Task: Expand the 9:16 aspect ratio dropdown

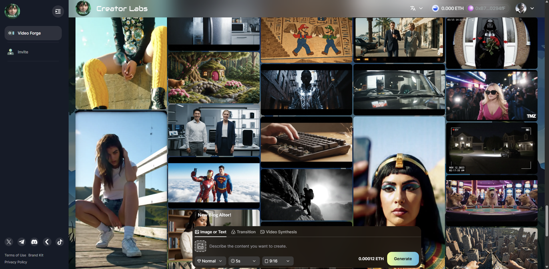Action: [x=277, y=261]
